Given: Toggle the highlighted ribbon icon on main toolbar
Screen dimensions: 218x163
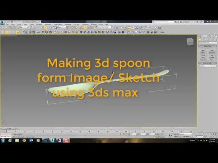Looking at the screenshot, I should pyautogui.click(x=129, y=28).
